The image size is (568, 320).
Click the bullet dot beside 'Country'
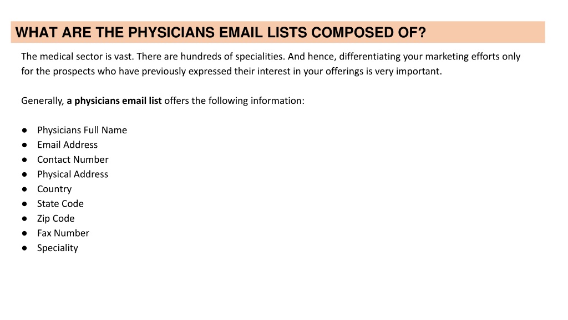[x=24, y=189]
